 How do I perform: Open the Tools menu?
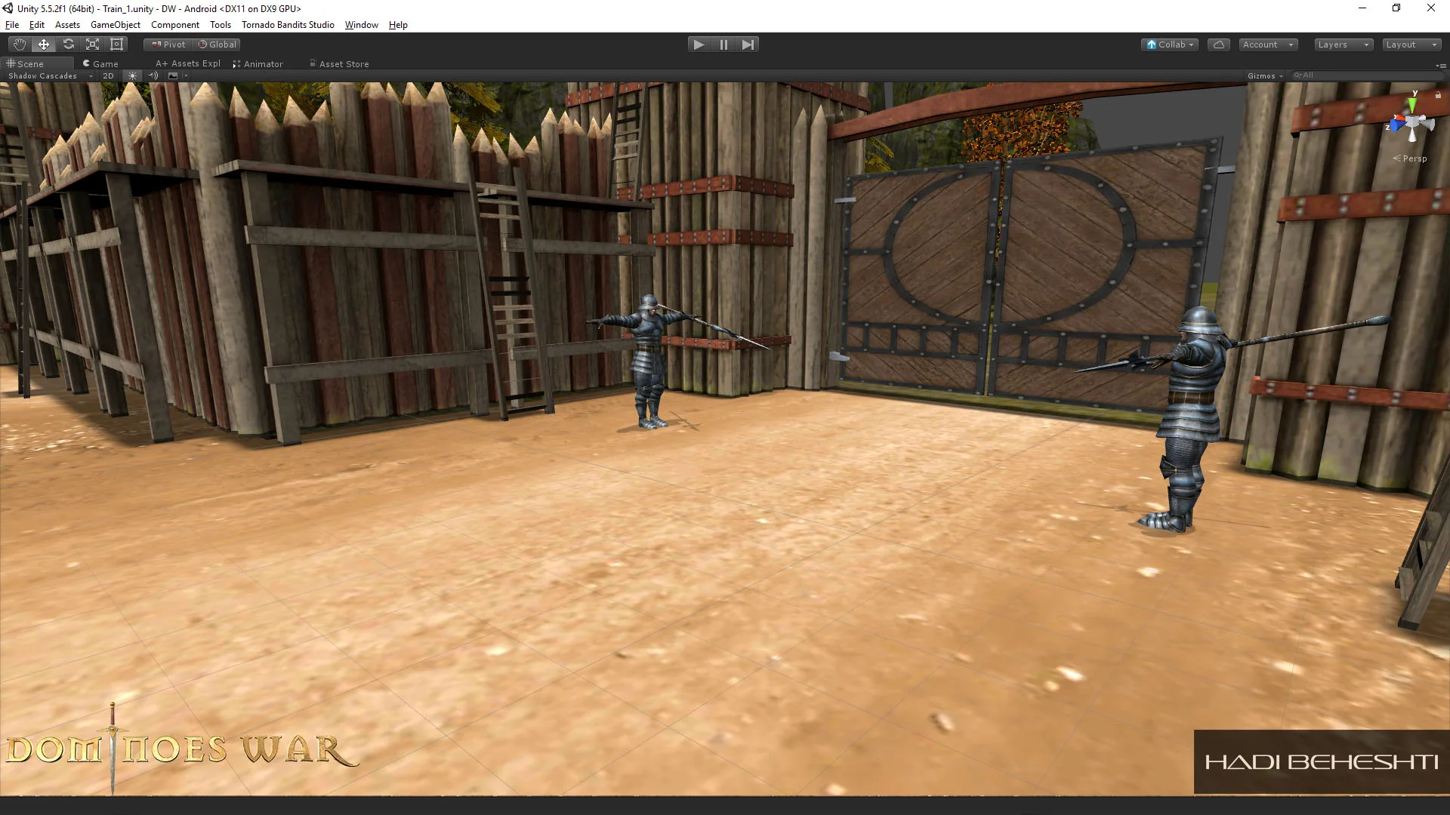pos(221,25)
